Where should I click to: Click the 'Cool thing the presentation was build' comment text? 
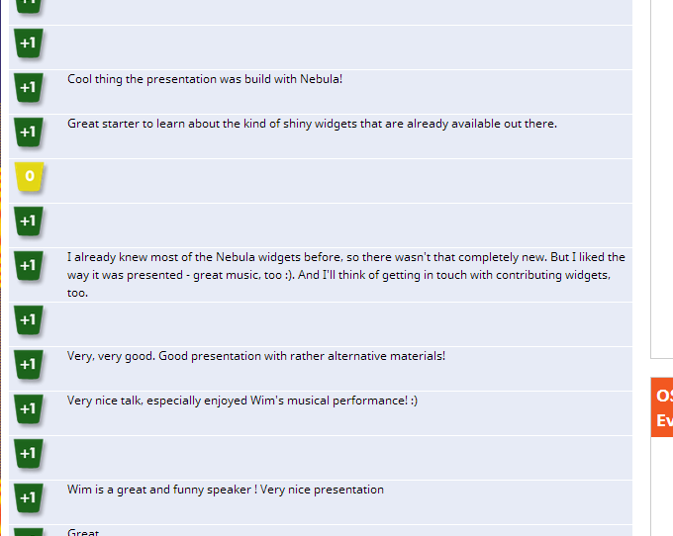point(205,79)
